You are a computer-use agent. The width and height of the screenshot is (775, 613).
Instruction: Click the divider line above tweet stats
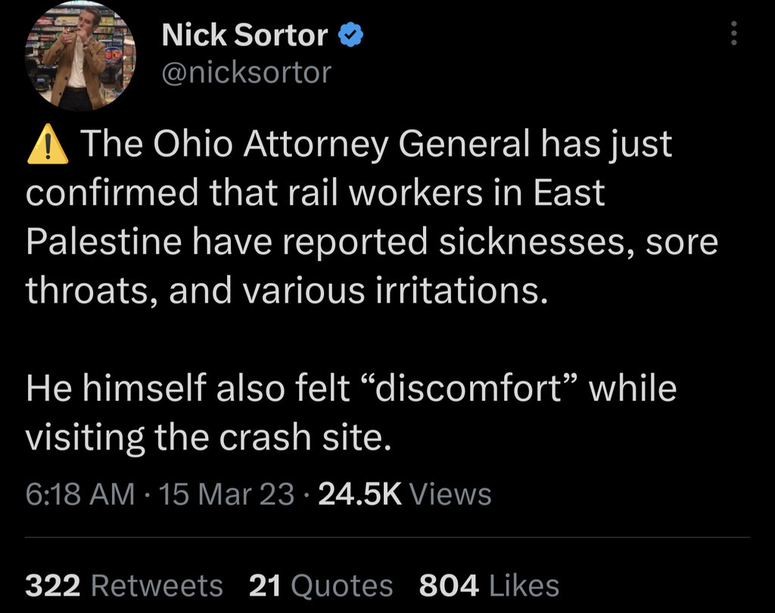(387, 537)
